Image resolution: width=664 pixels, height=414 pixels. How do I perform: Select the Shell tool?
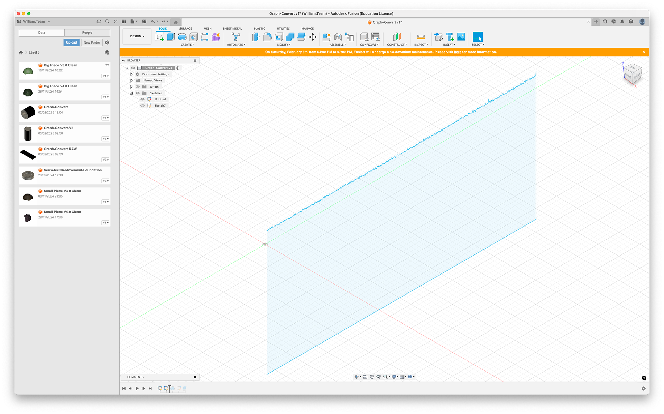coord(279,37)
